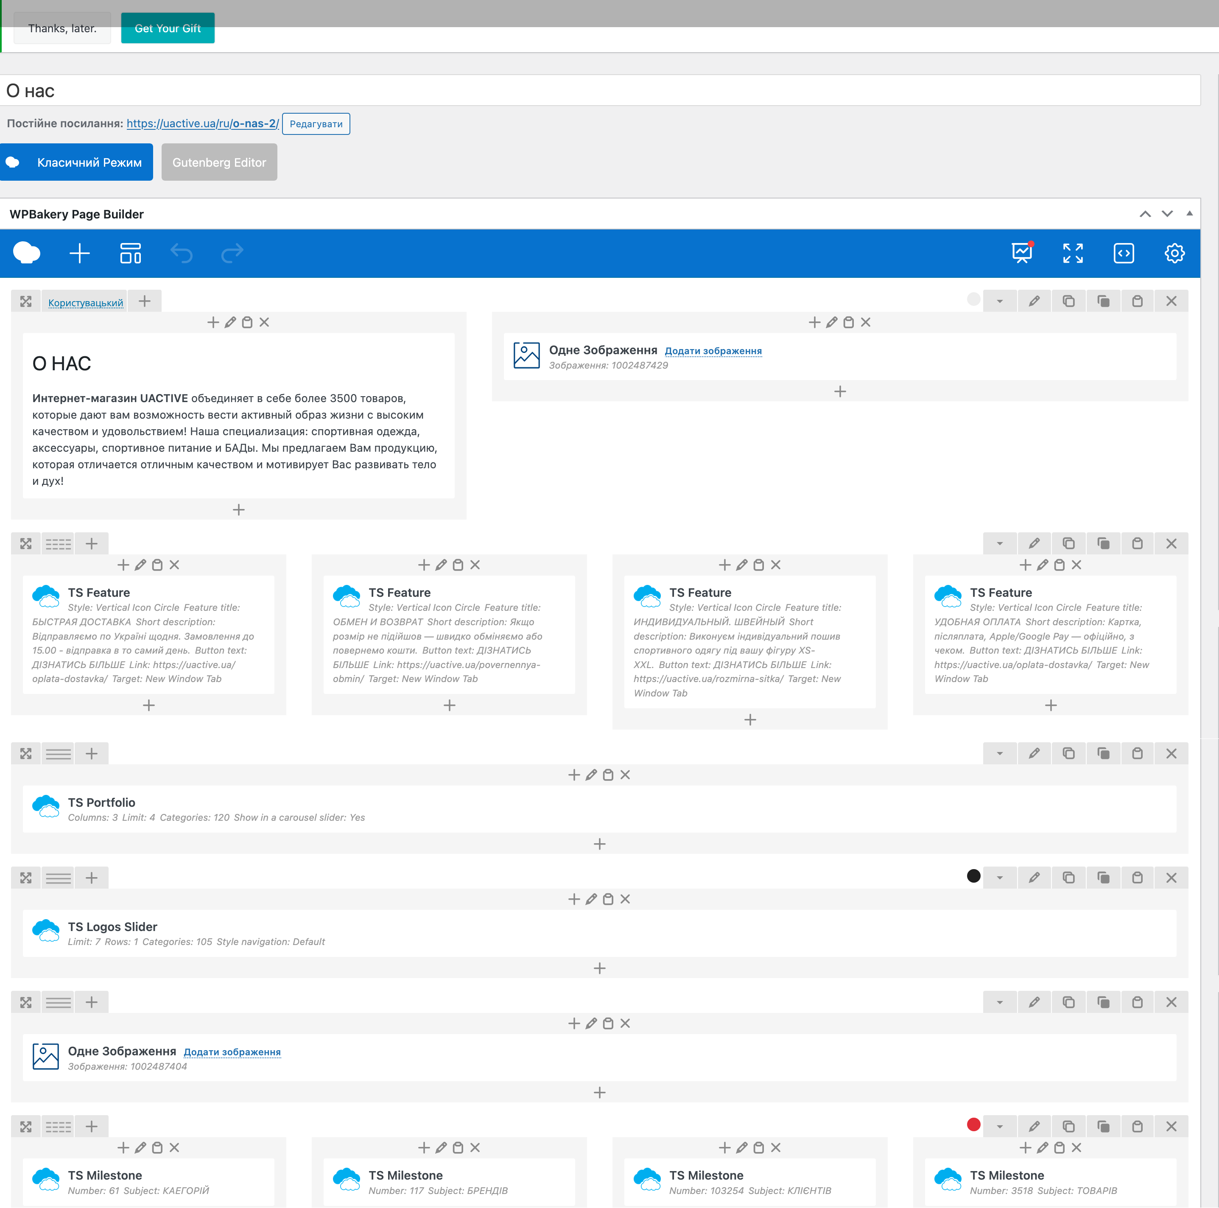Image resolution: width=1219 pixels, height=1208 pixels.
Task: Click the Редагувати permalink button
Action: coord(316,123)
